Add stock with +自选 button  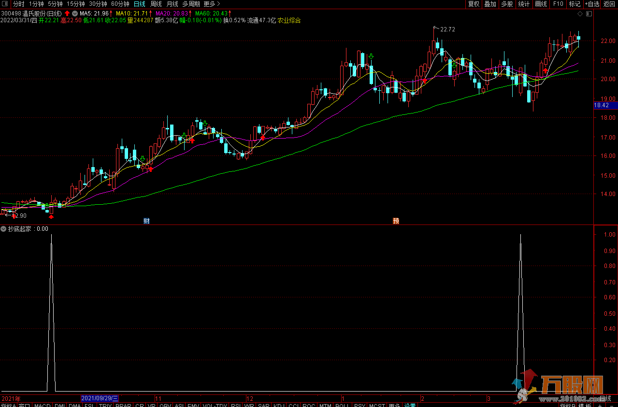click(592, 4)
